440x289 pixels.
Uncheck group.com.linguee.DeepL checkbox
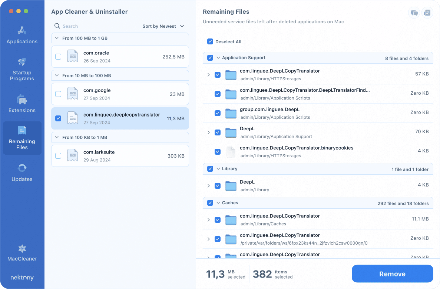coord(218,113)
